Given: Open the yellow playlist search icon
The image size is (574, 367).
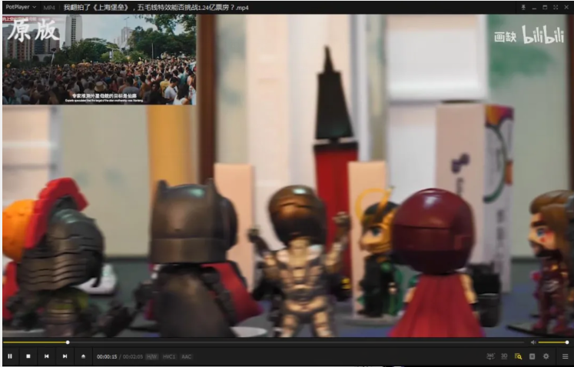Looking at the screenshot, I should pos(518,356).
